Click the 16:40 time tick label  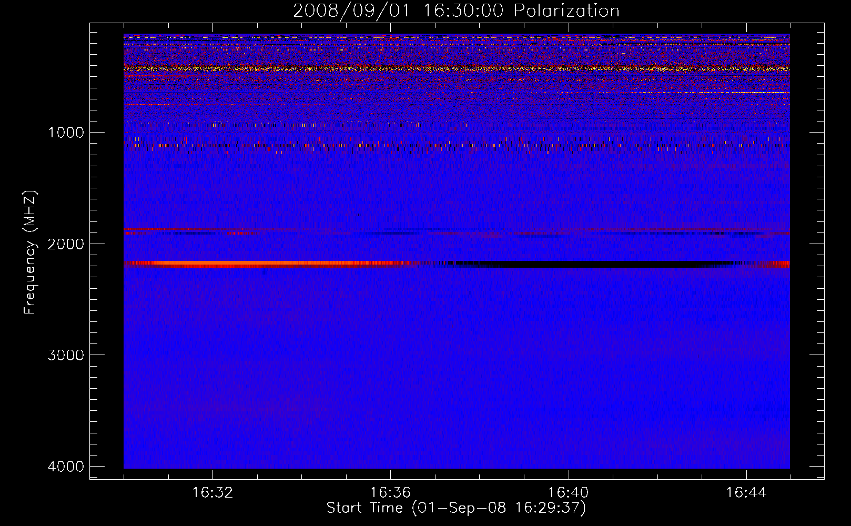pyautogui.click(x=568, y=493)
